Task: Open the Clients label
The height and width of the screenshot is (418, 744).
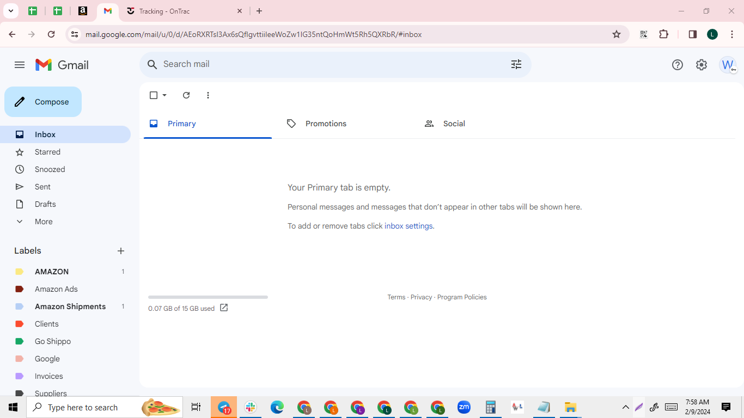Action: click(x=65, y=324)
